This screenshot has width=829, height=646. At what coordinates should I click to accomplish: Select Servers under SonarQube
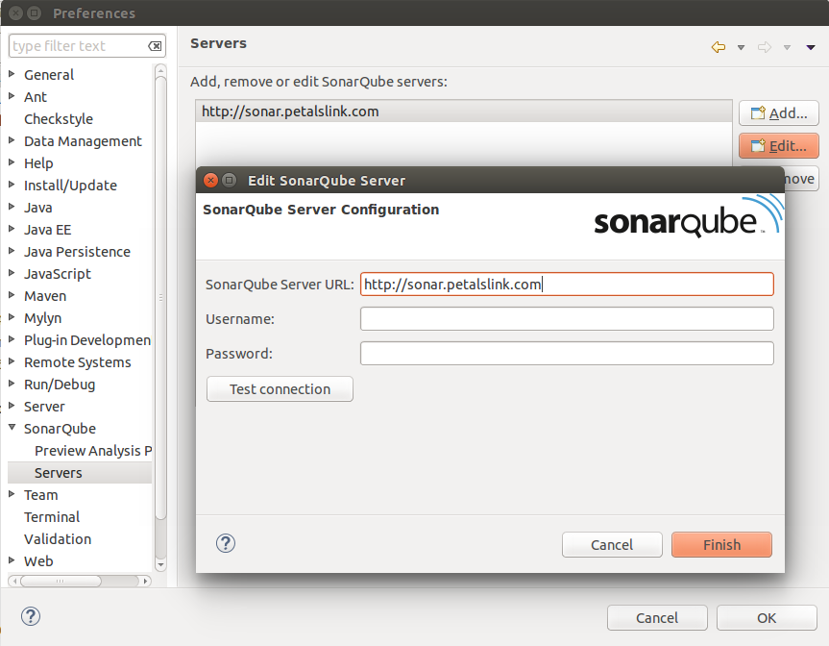59,473
